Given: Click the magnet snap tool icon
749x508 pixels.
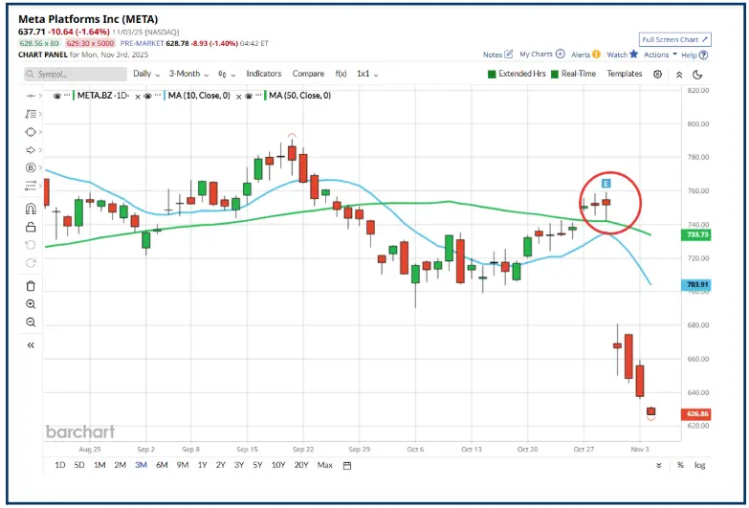Looking at the screenshot, I should click(x=30, y=208).
